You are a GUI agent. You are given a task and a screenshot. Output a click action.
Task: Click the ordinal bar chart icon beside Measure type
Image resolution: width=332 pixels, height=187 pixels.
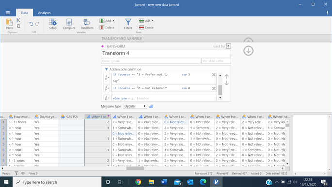[x=151, y=106]
